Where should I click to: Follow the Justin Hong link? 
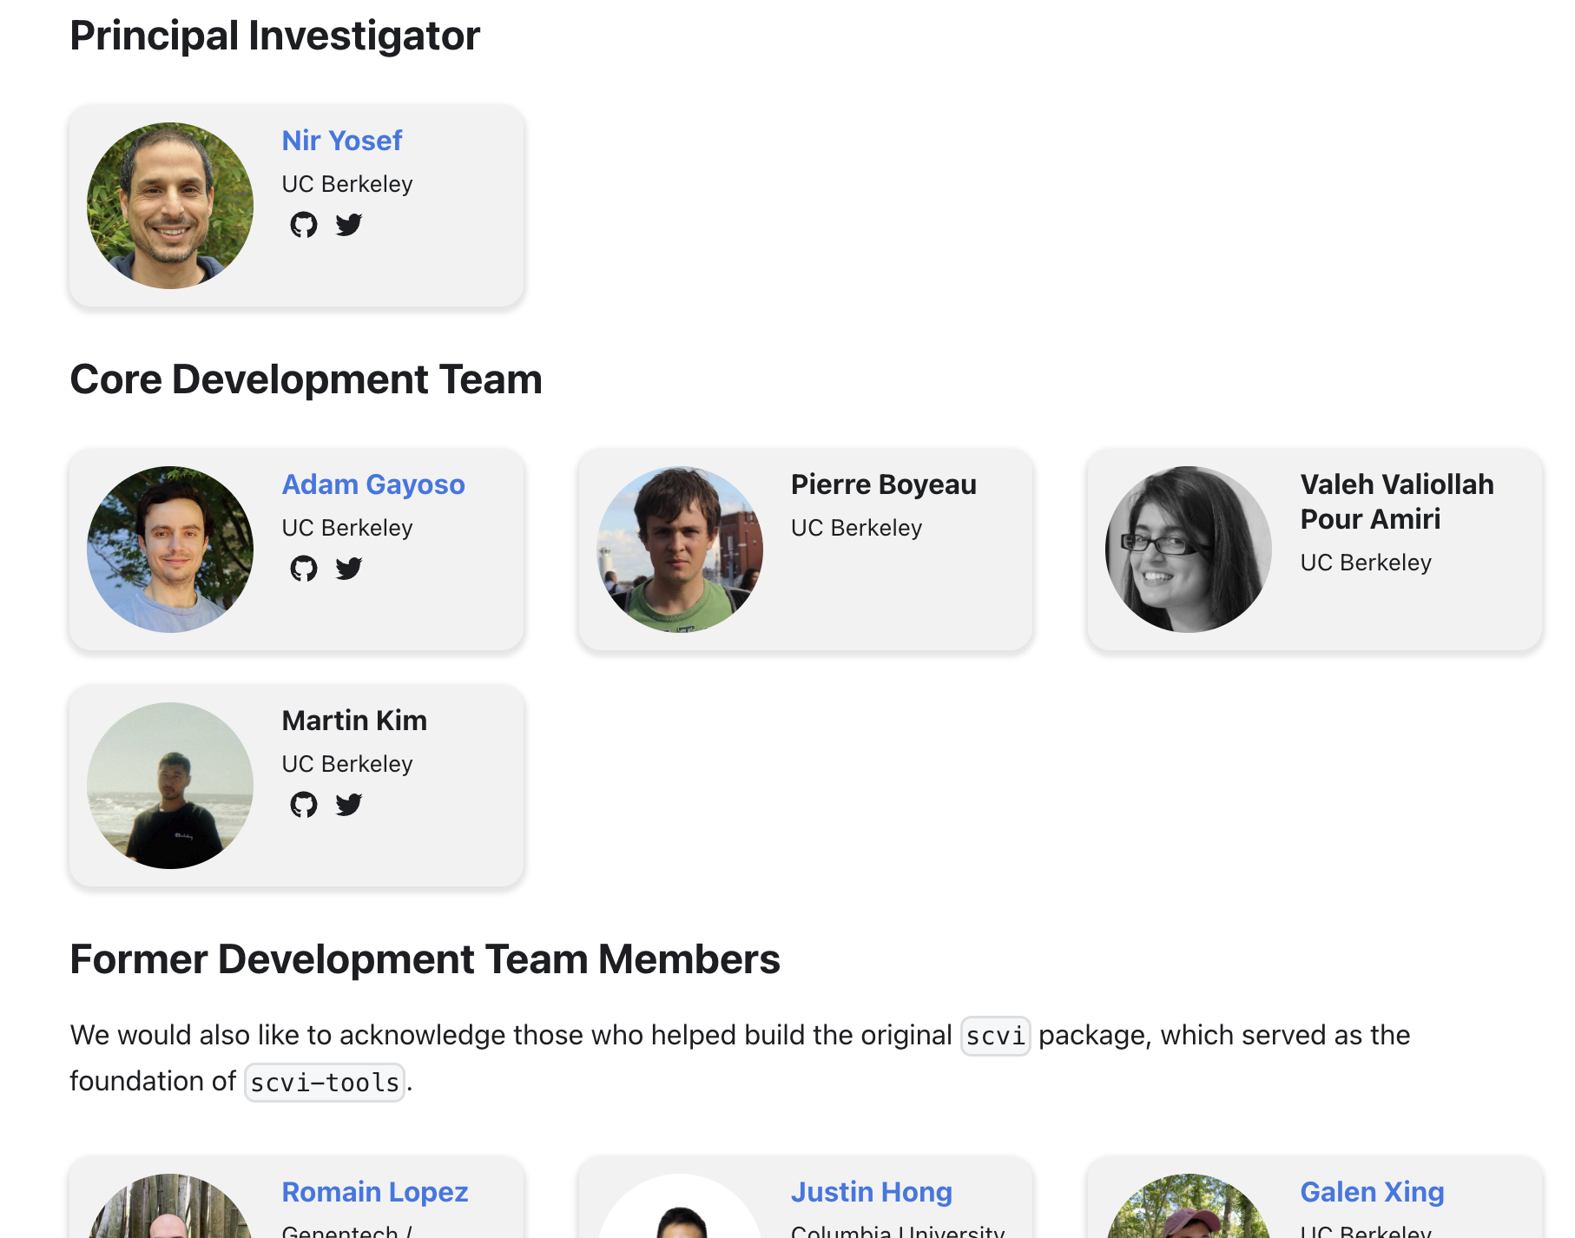pos(871,1192)
